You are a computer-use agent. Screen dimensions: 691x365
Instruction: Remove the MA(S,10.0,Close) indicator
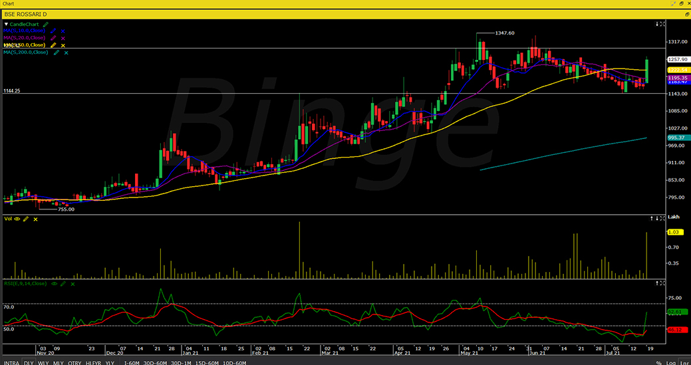point(63,31)
